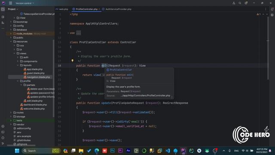Open ProfileController link in documentation popup
Screen dimensions: 275x155
tap(121, 70)
